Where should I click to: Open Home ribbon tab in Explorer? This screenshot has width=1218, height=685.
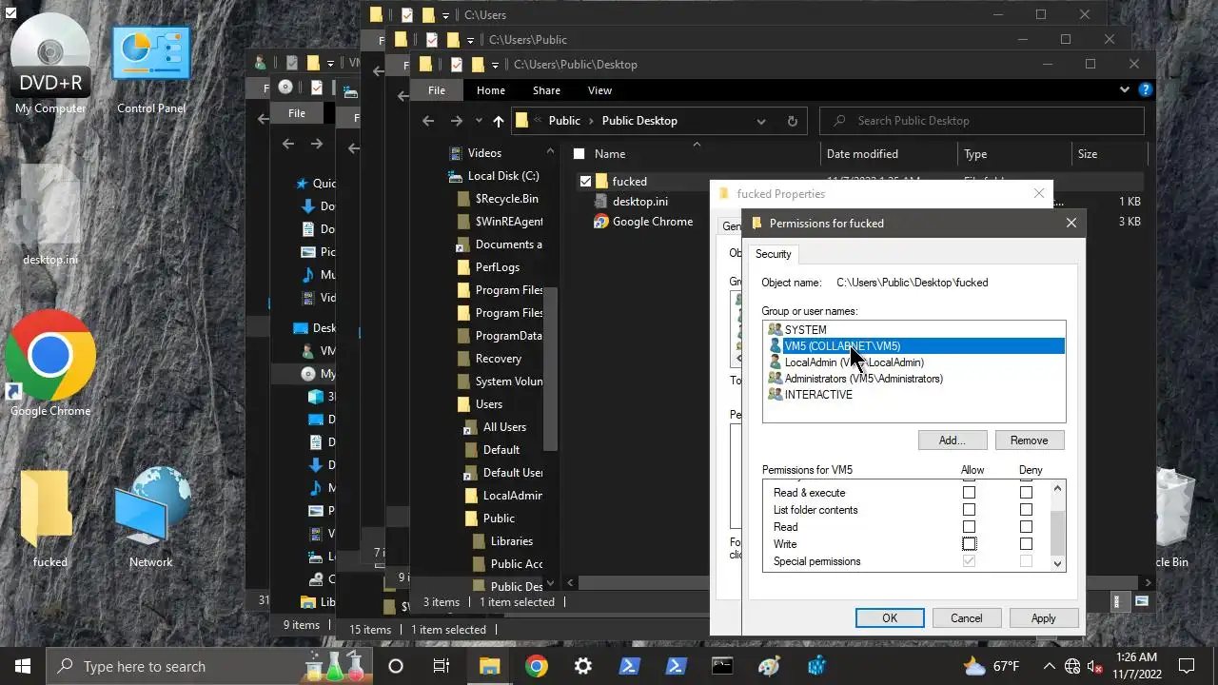tap(491, 90)
